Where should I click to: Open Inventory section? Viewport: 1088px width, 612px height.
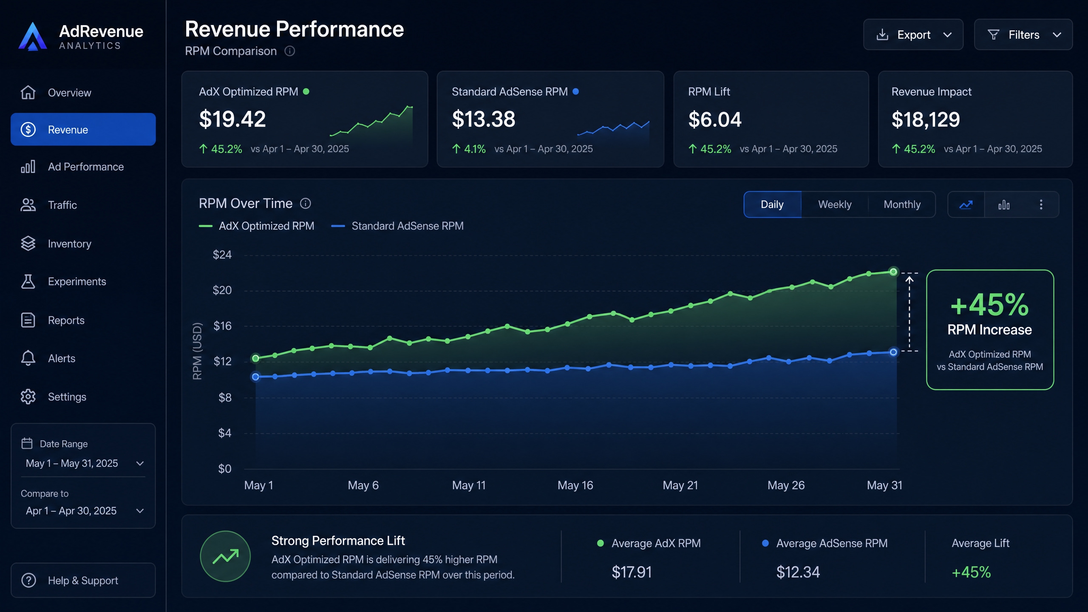tap(83, 244)
